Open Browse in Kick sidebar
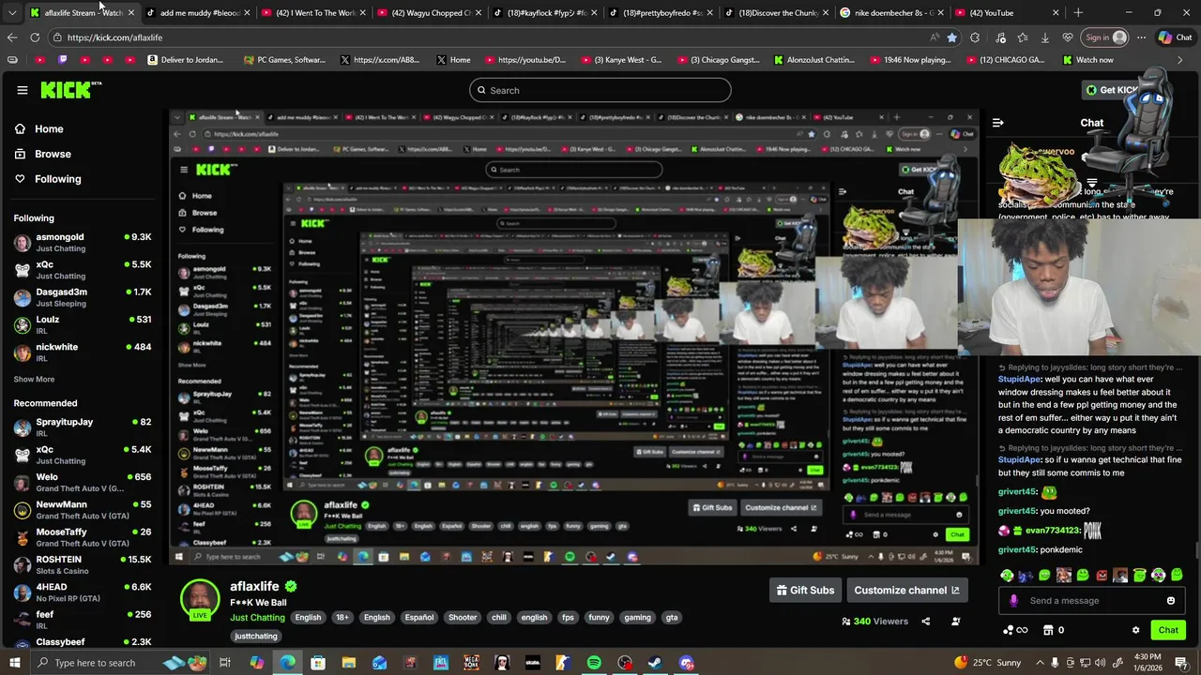The height and width of the screenshot is (675, 1201). tap(43, 154)
